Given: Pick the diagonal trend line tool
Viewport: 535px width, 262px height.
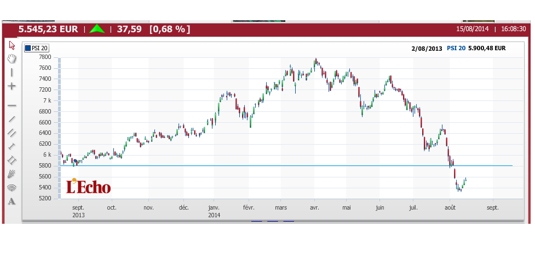Looking at the screenshot, I should pos(11,119).
